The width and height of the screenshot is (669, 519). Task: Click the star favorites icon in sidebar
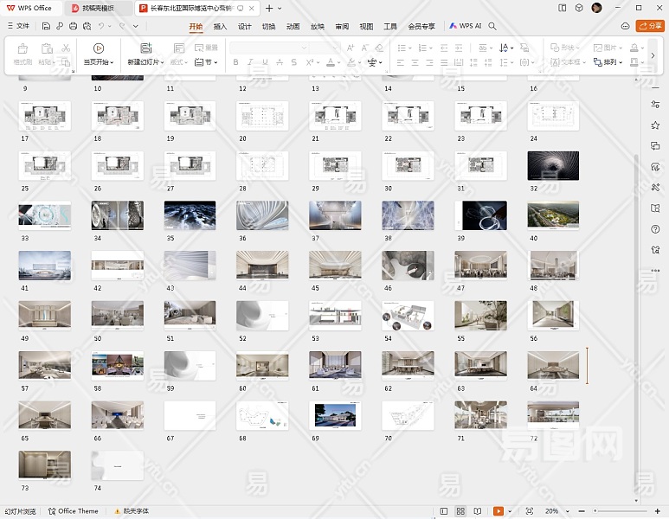pyautogui.click(x=655, y=125)
